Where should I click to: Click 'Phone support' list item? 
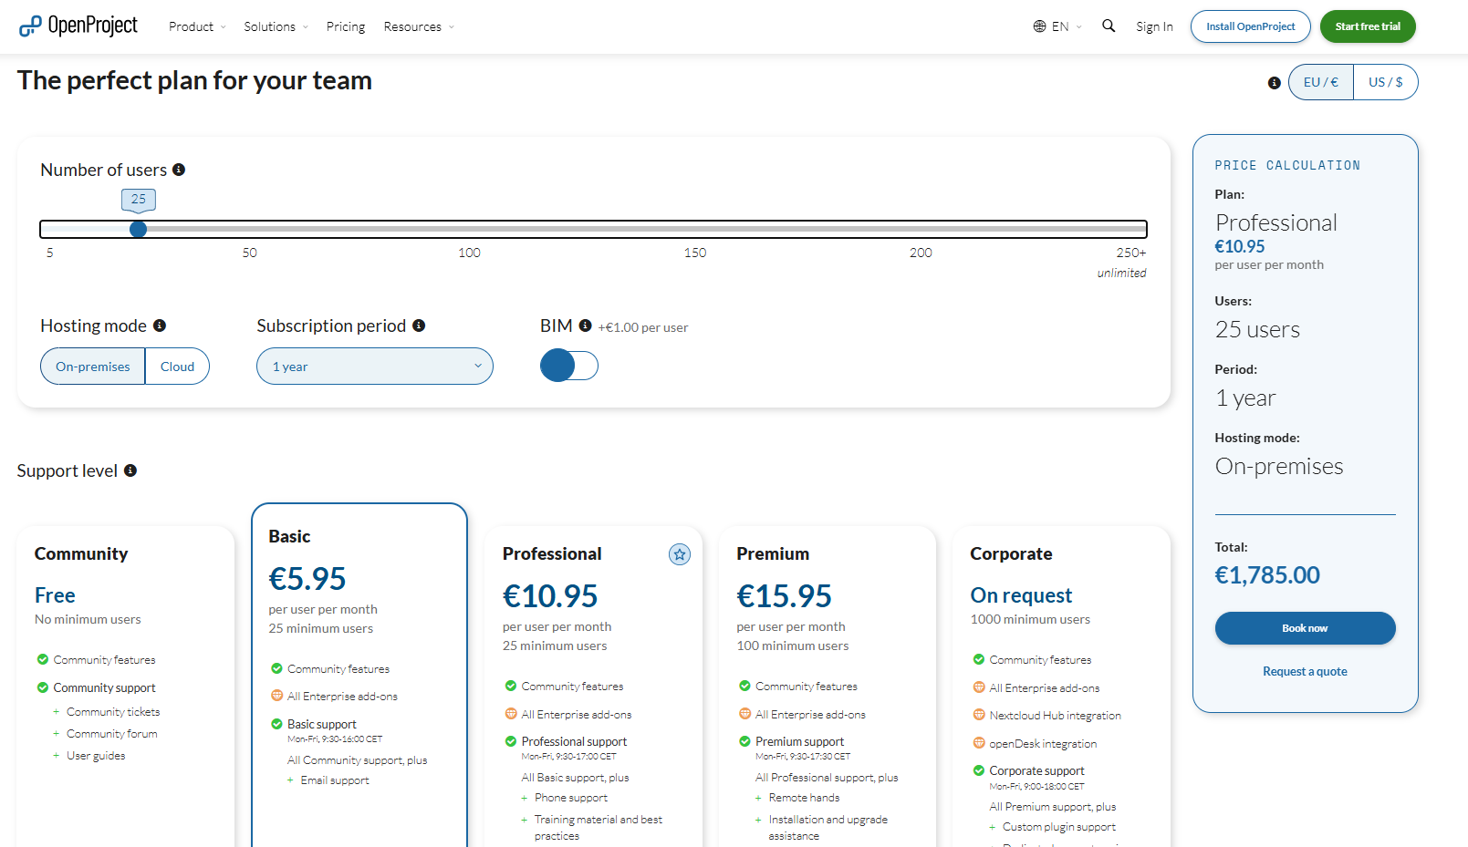[571, 798]
